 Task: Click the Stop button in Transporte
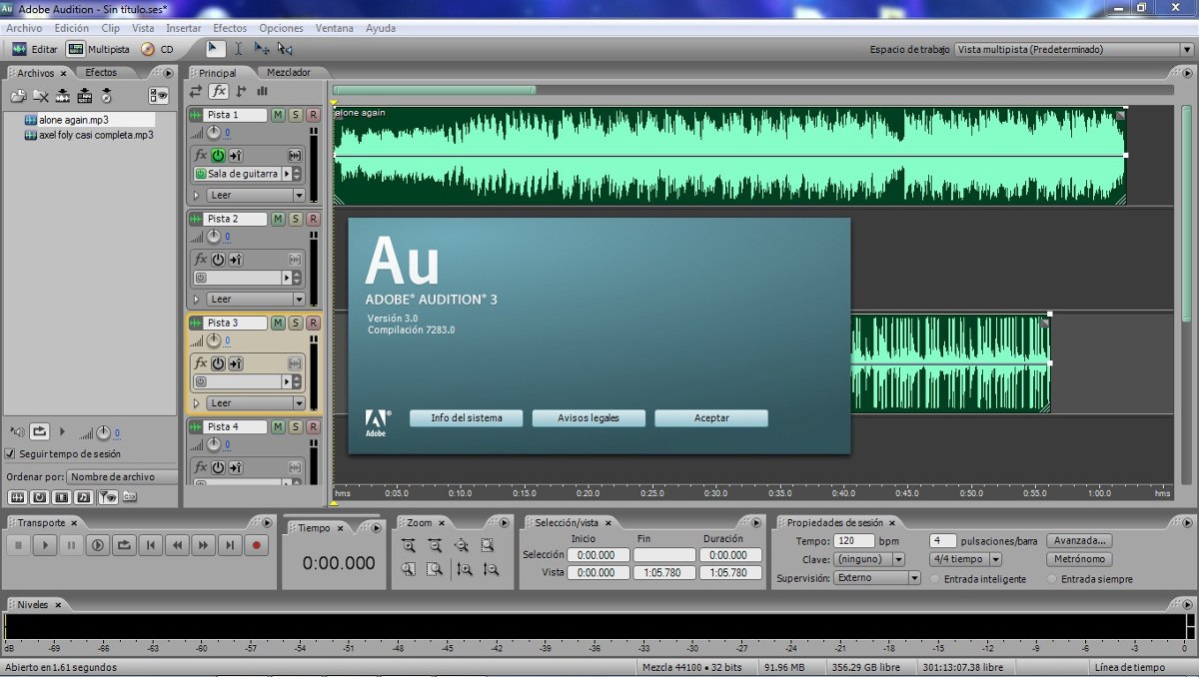18,545
